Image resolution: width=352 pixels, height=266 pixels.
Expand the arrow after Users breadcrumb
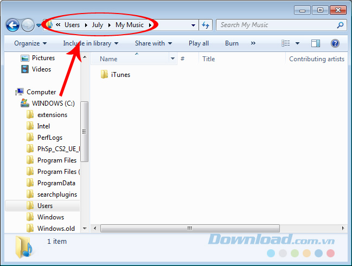(86, 25)
